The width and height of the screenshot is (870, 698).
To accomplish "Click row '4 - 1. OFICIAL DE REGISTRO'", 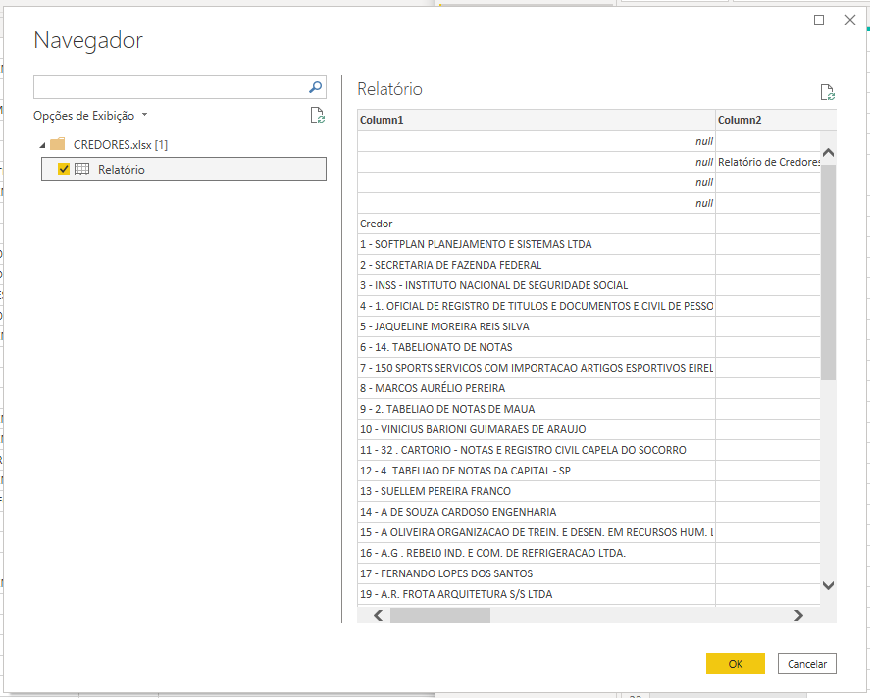I will pyautogui.click(x=537, y=306).
